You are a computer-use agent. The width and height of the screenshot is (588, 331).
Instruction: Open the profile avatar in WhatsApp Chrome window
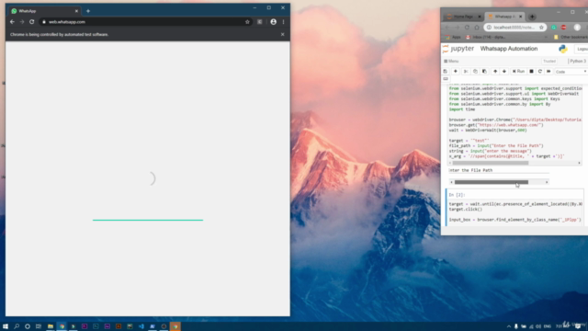tap(274, 22)
